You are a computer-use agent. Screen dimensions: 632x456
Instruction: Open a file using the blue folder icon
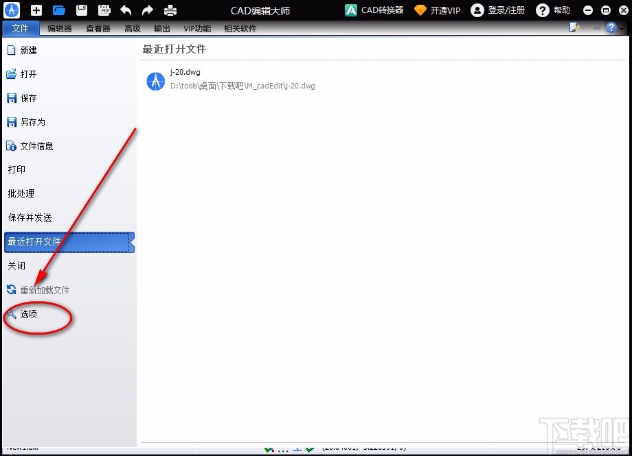58,10
